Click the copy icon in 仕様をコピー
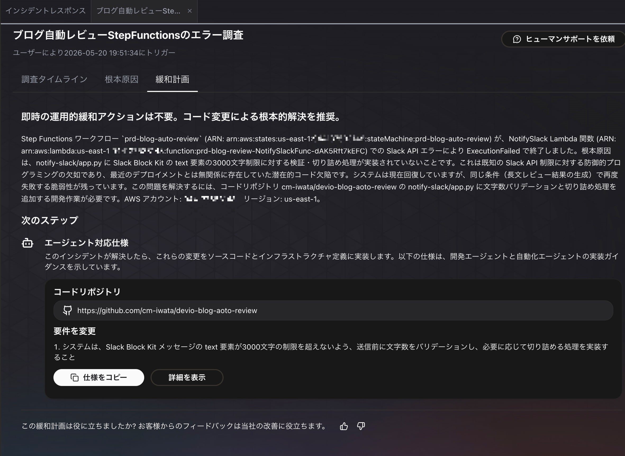Image resolution: width=625 pixels, height=456 pixels. [x=74, y=377]
